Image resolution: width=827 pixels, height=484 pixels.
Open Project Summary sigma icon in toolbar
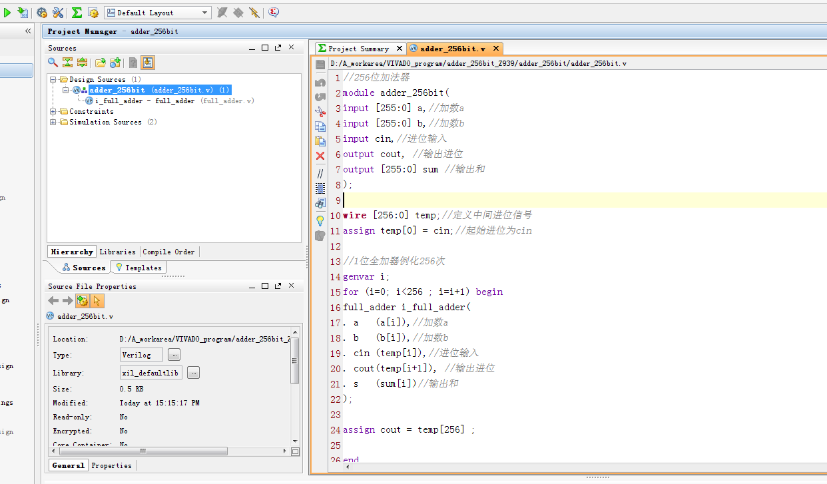pos(77,12)
